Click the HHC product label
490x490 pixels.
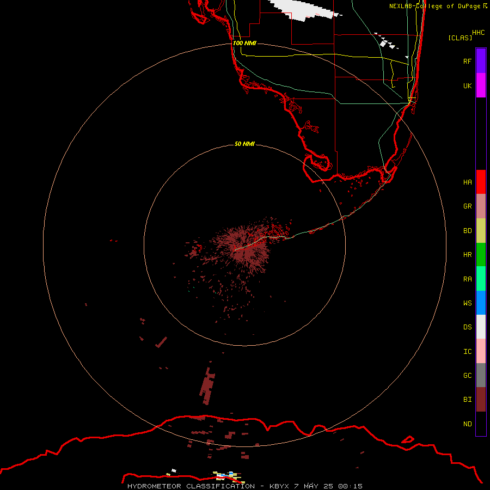(478, 33)
